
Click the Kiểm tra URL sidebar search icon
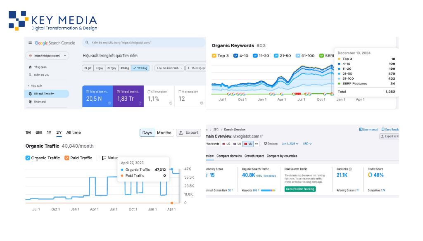pyautogui.click(x=30, y=75)
